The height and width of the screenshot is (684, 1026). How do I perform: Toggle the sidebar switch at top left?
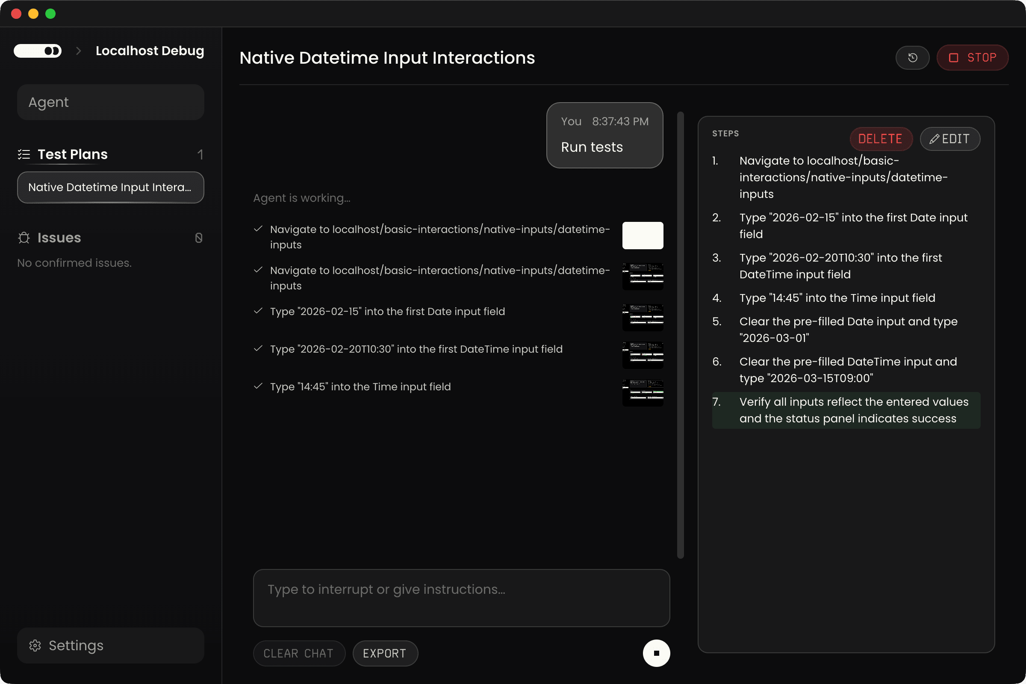[38, 51]
